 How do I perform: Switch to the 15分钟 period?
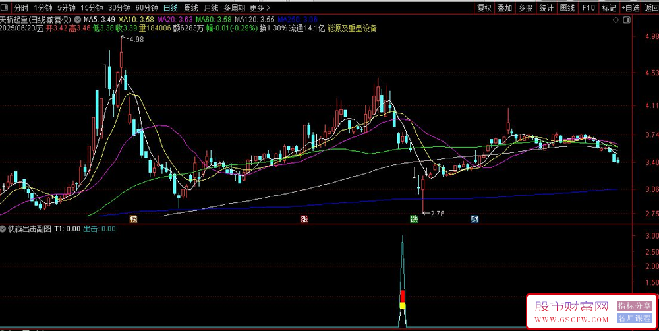(x=92, y=7)
